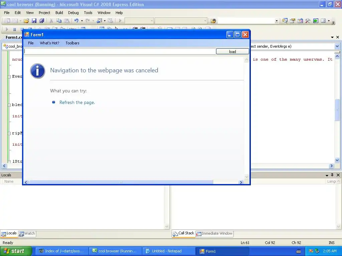Open the Toolbox hammer-and-wrench icon
The height and width of the screenshot is (256, 342).
tap(308, 21)
